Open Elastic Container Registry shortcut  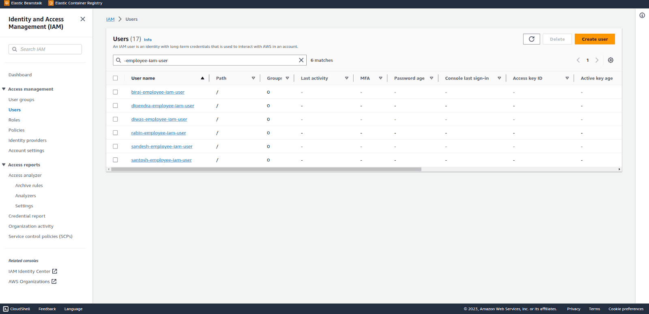[x=75, y=3]
